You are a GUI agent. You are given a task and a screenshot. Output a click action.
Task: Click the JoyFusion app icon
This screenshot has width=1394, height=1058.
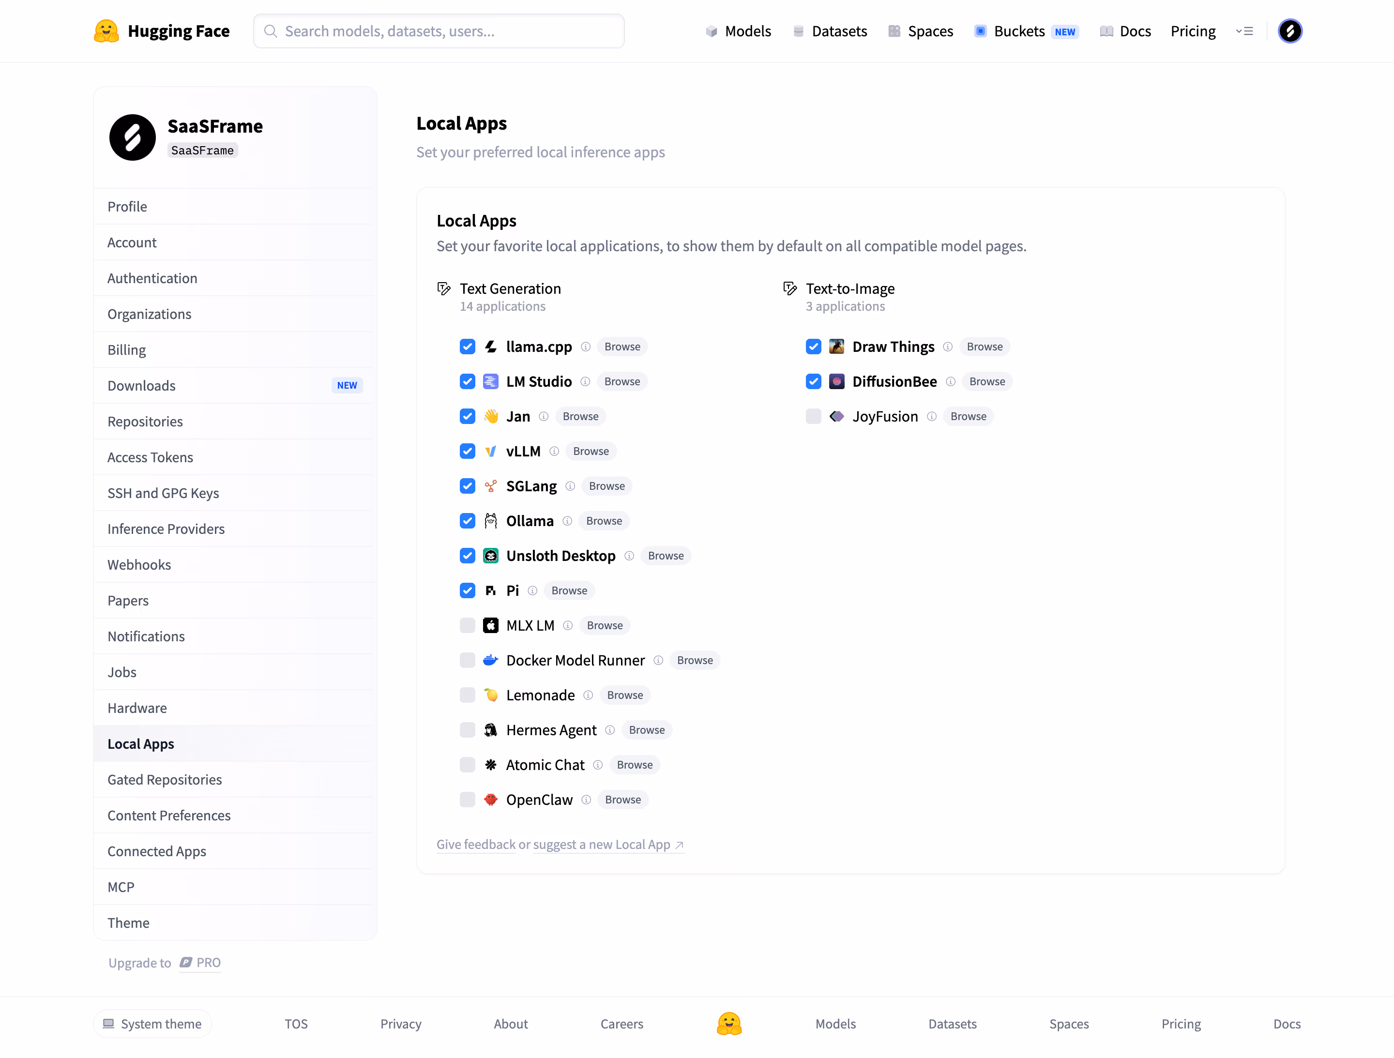pos(836,417)
